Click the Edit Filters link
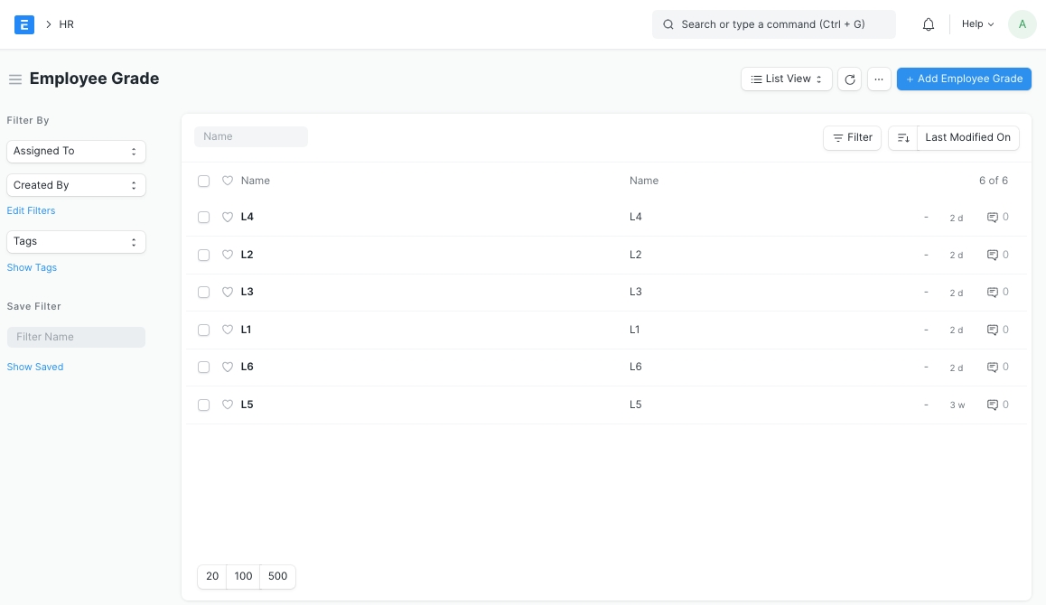Viewport: 1046px width, 605px height. click(31, 210)
